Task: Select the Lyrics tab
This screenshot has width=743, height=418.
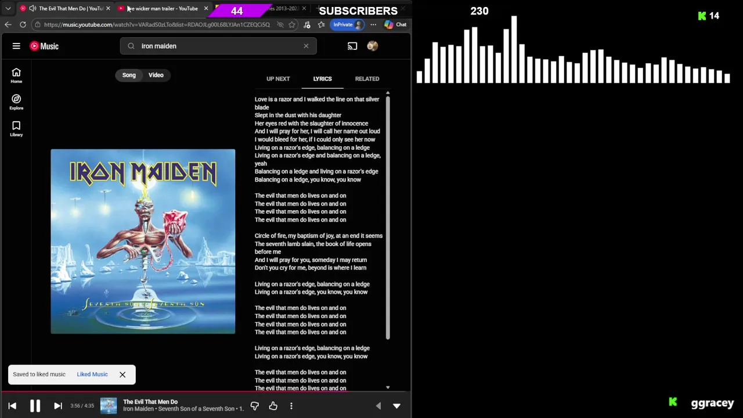Action: (322, 79)
